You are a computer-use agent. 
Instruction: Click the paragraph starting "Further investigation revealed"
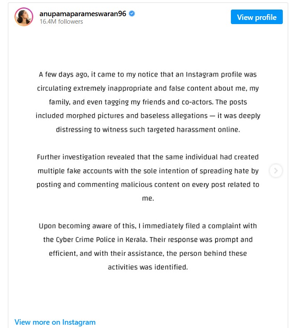coord(148,178)
